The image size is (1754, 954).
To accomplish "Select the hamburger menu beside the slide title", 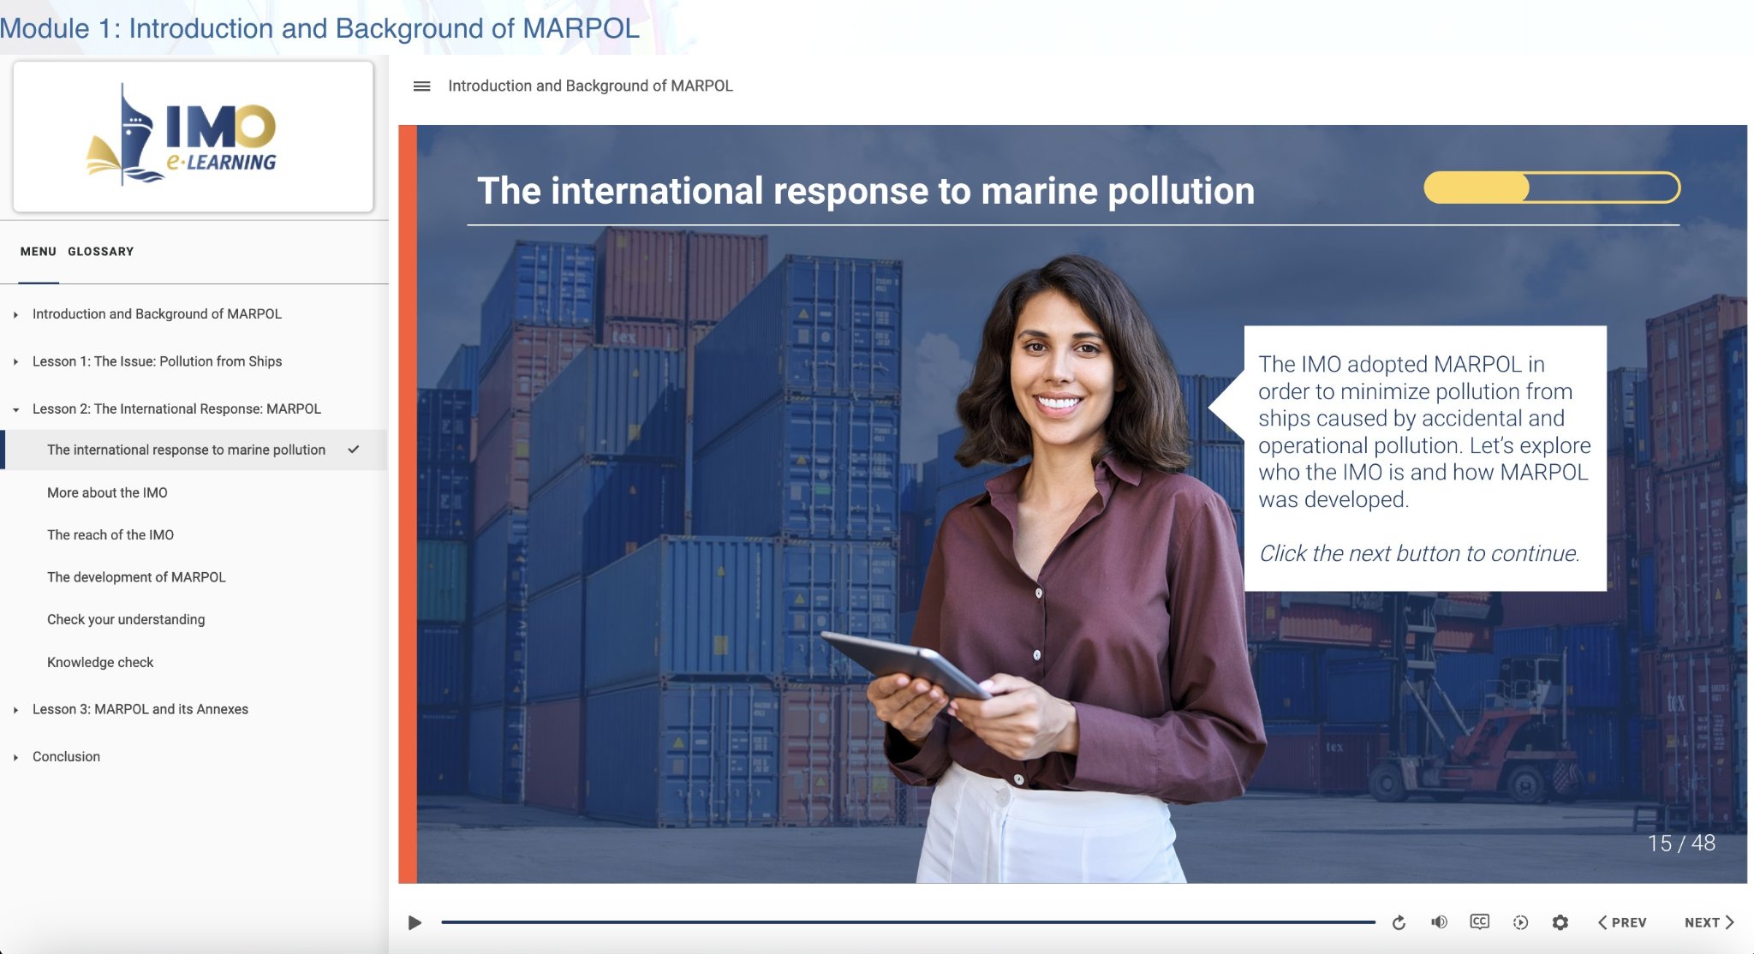I will [421, 86].
